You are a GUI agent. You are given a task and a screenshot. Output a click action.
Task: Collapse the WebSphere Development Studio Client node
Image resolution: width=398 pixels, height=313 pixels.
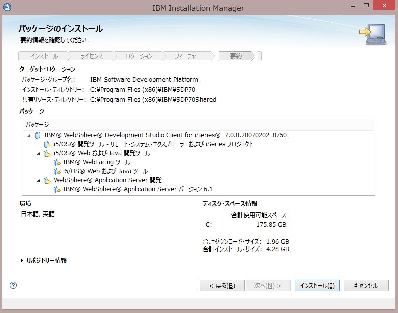pyautogui.click(x=29, y=136)
